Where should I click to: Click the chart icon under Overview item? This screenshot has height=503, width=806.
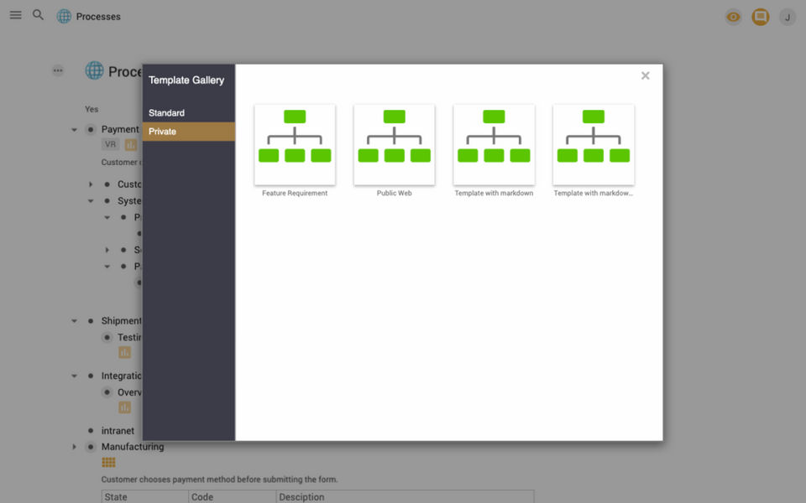pyautogui.click(x=124, y=407)
